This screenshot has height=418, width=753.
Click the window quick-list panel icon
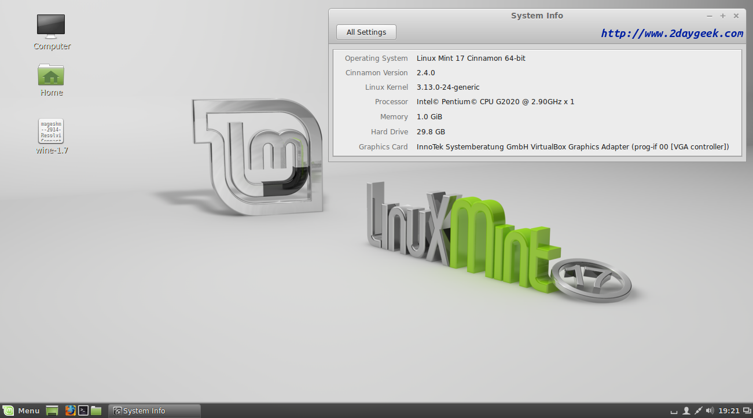(x=746, y=410)
